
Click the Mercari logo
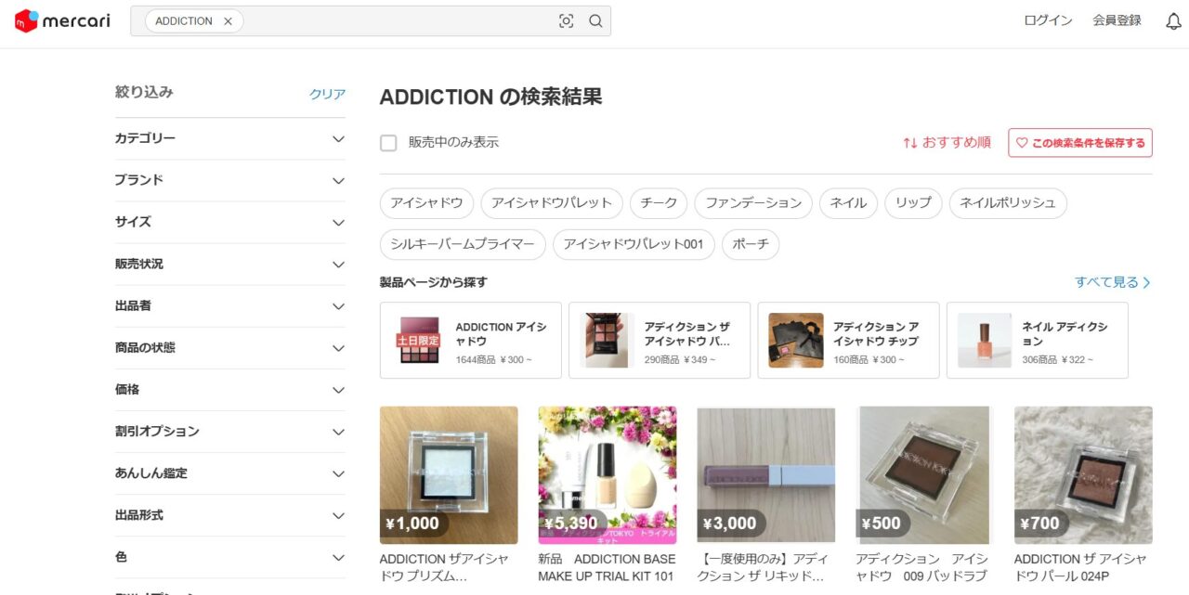(x=62, y=20)
